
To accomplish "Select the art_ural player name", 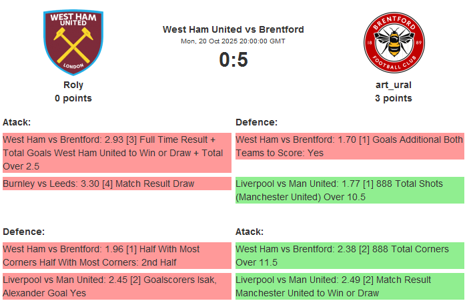I will pyautogui.click(x=394, y=85).
